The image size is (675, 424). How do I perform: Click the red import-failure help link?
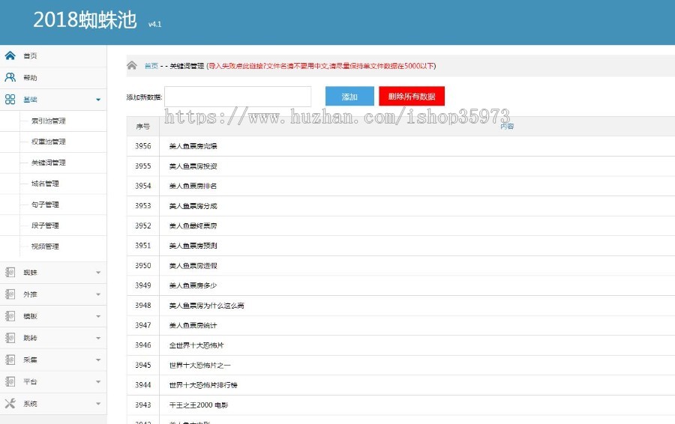pyautogui.click(x=322, y=66)
